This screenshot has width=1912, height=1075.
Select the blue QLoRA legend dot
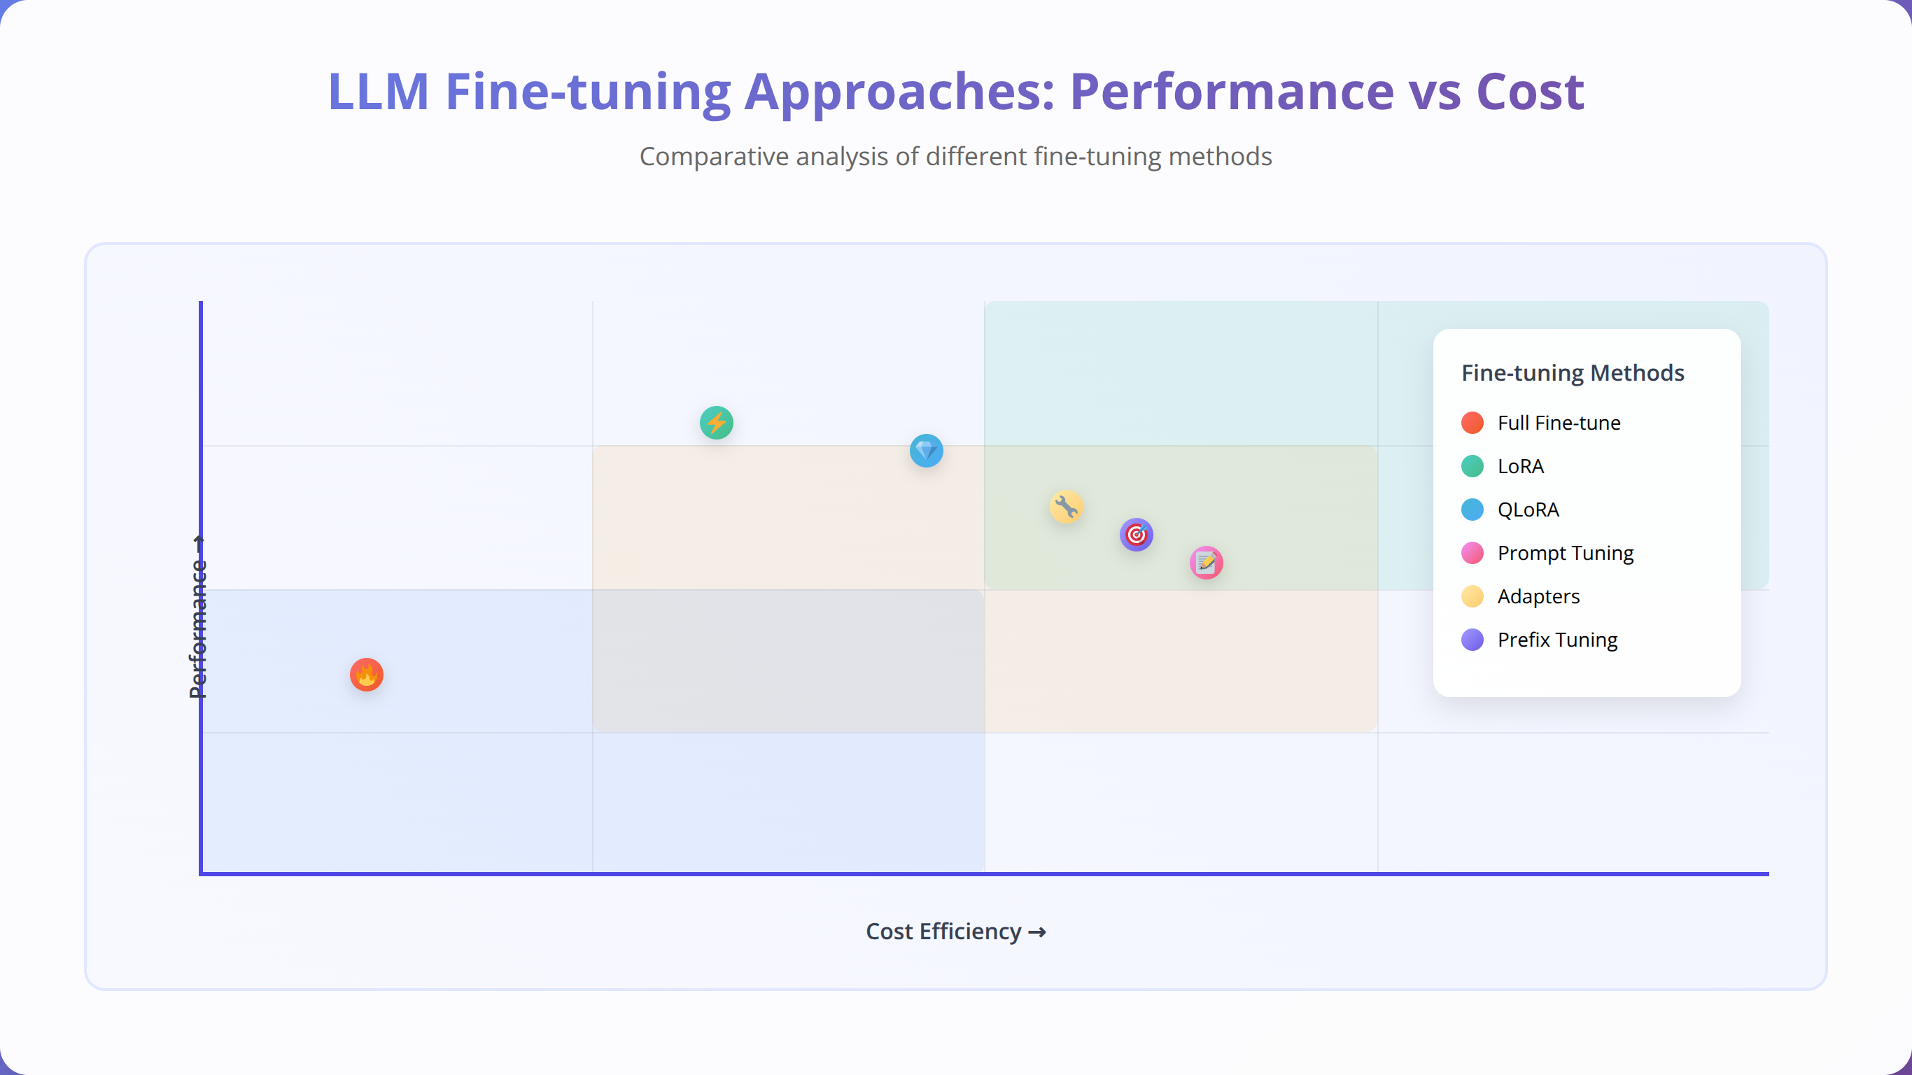pos(1472,510)
